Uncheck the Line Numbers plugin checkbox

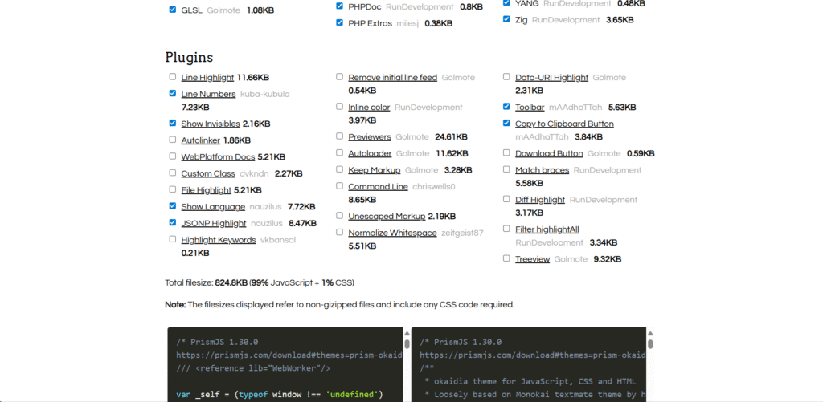coord(173,94)
